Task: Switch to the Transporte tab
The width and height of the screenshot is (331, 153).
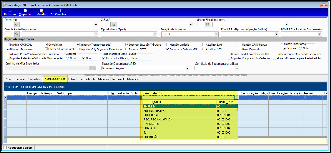Action: [x=84, y=79]
